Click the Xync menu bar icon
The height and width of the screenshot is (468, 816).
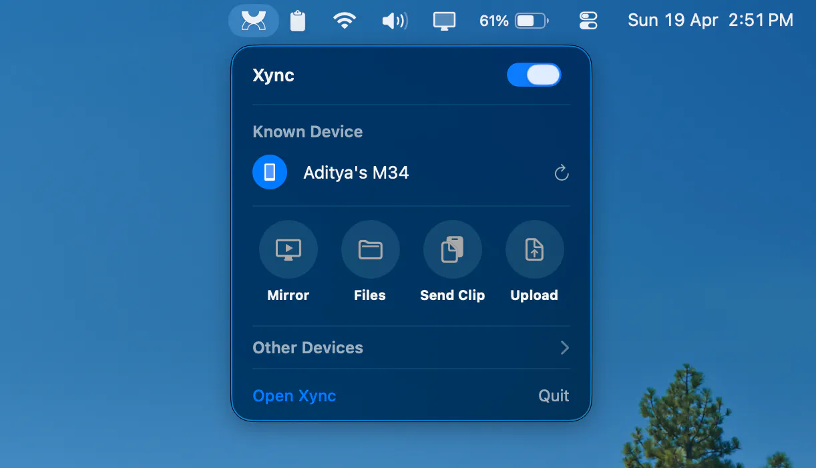tap(254, 21)
